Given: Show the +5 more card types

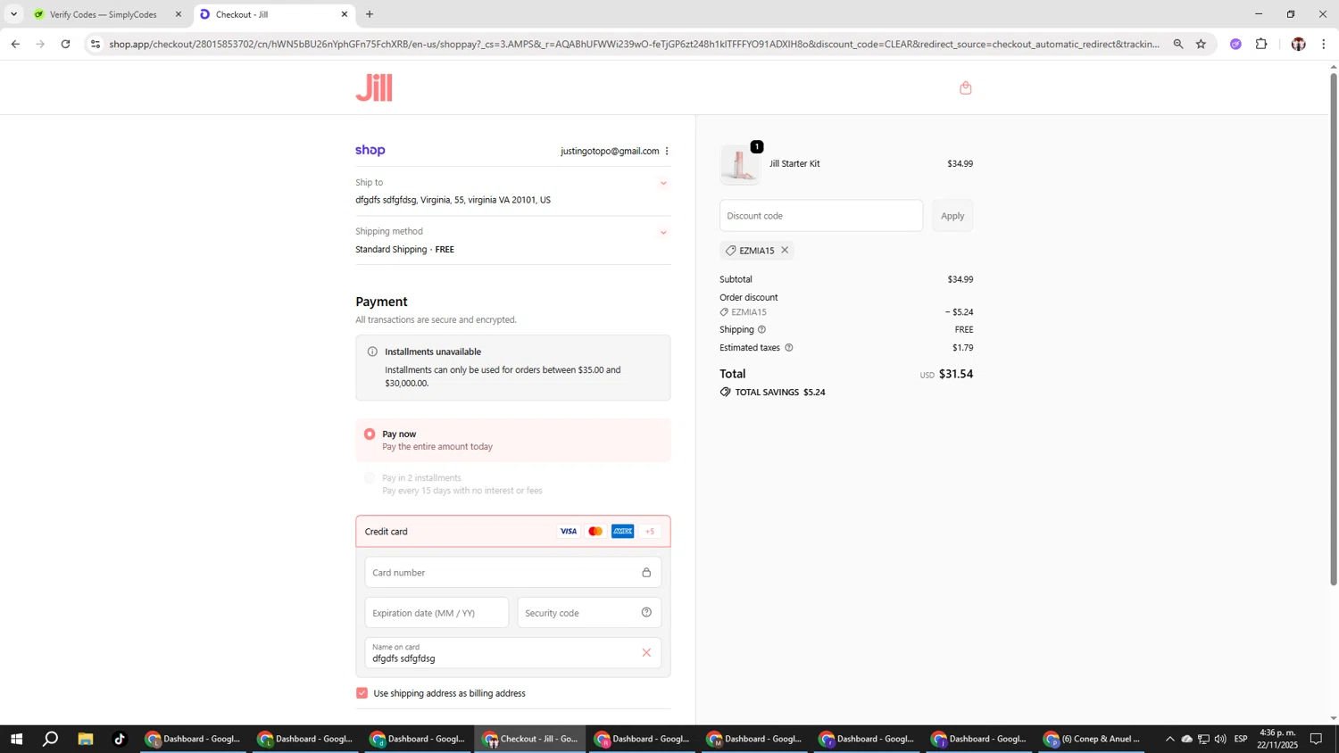Looking at the screenshot, I should tap(650, 531).
